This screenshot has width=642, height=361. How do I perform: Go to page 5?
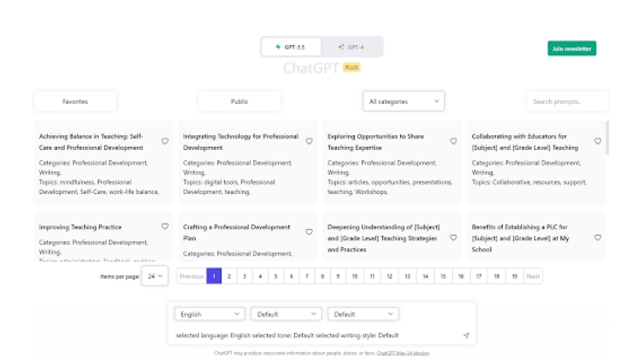[276, 276]
